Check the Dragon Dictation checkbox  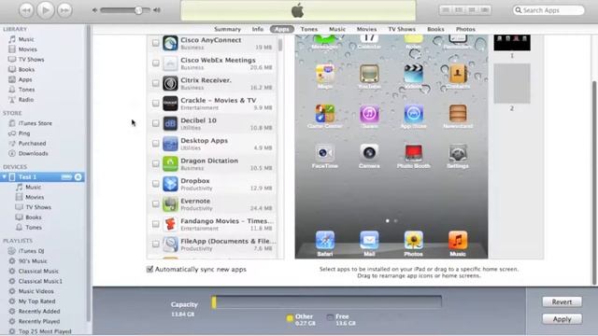coord(156,163)
